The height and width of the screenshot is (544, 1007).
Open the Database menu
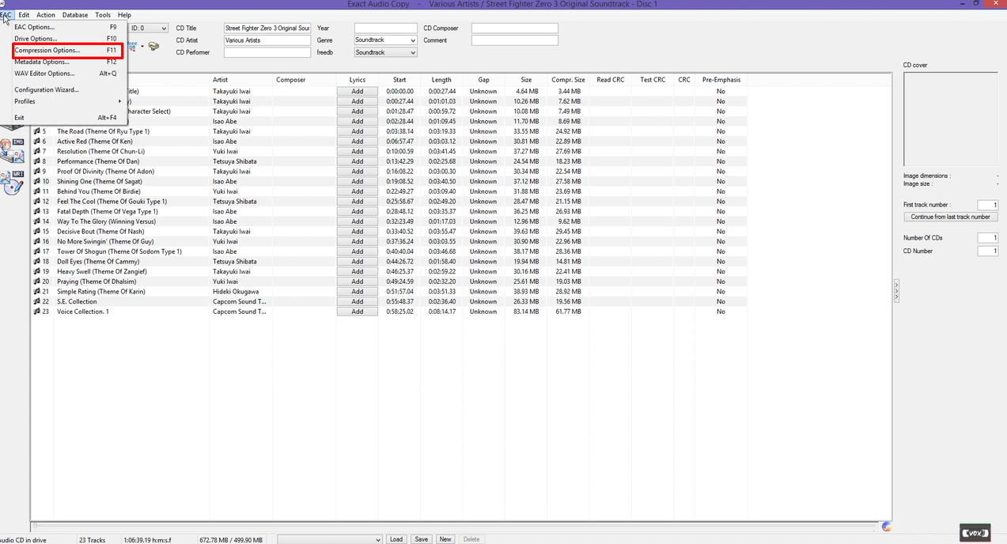(75, 15)
